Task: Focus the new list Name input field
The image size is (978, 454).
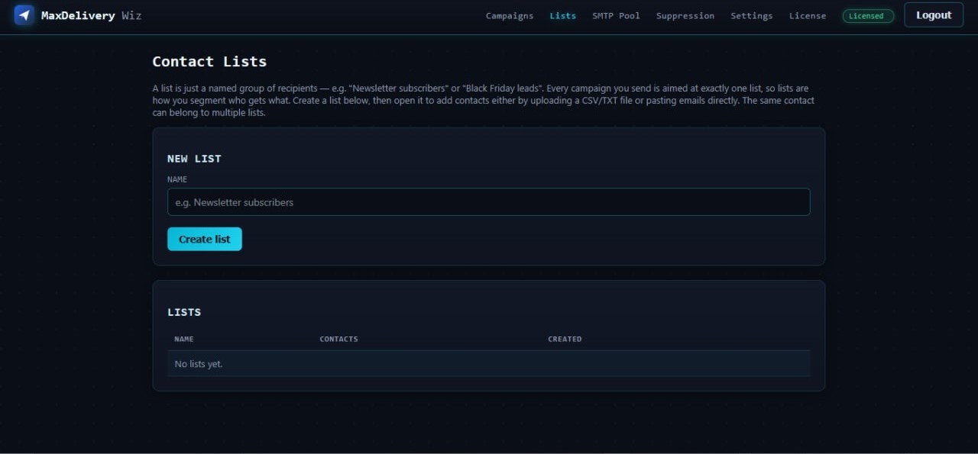Action: click(488, 202)
